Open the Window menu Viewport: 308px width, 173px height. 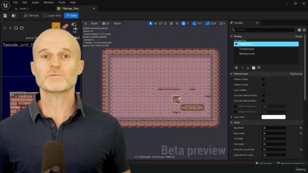(x=49, y=2)
